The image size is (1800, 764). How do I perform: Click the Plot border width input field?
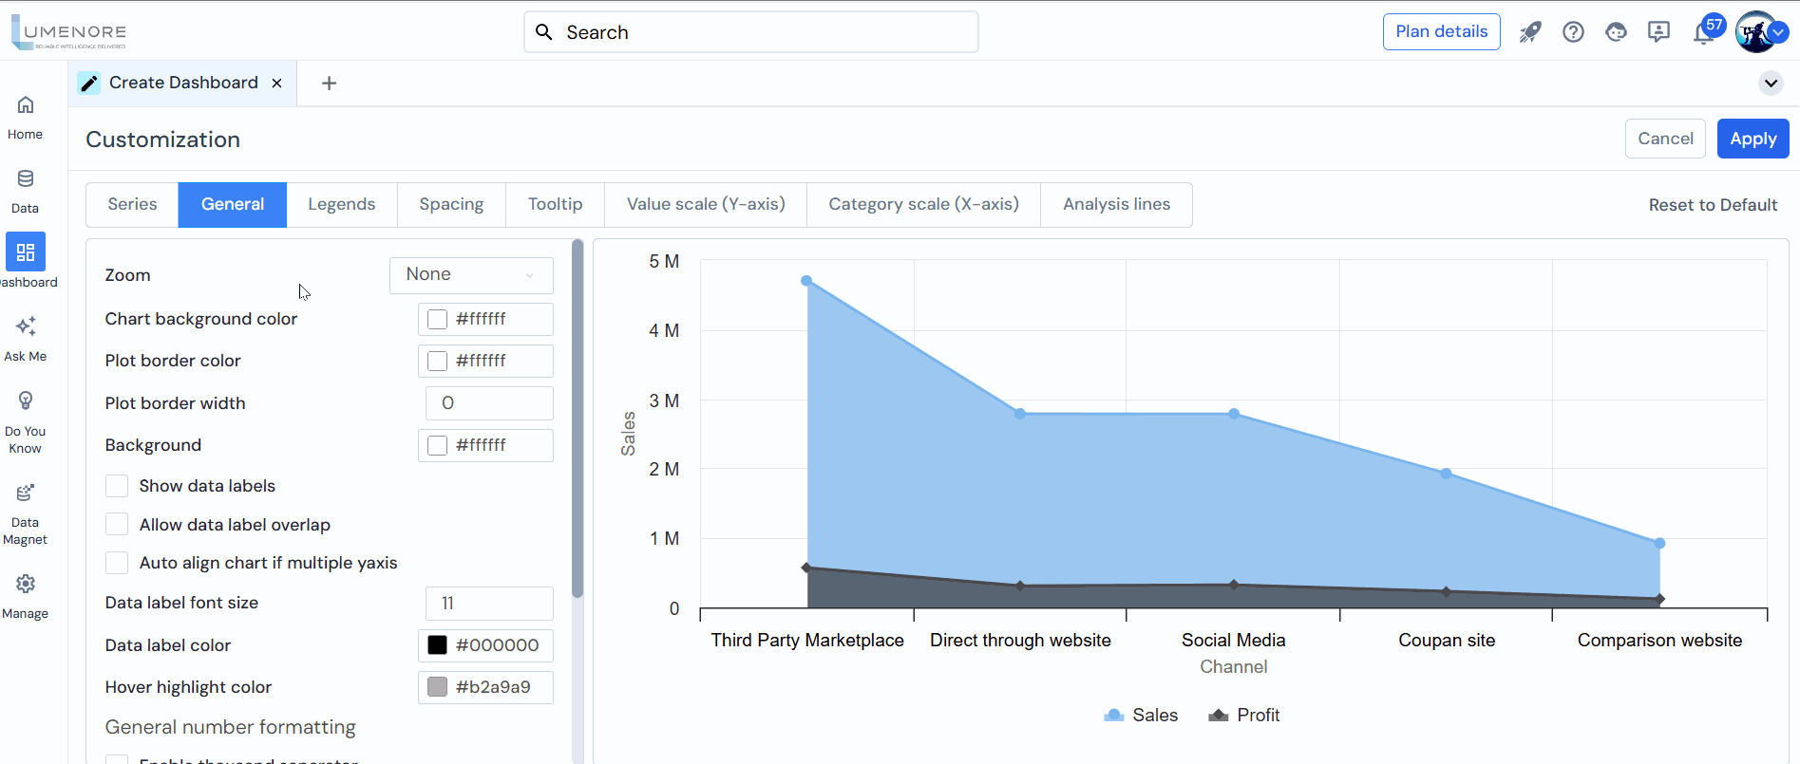tap(489, 403)
